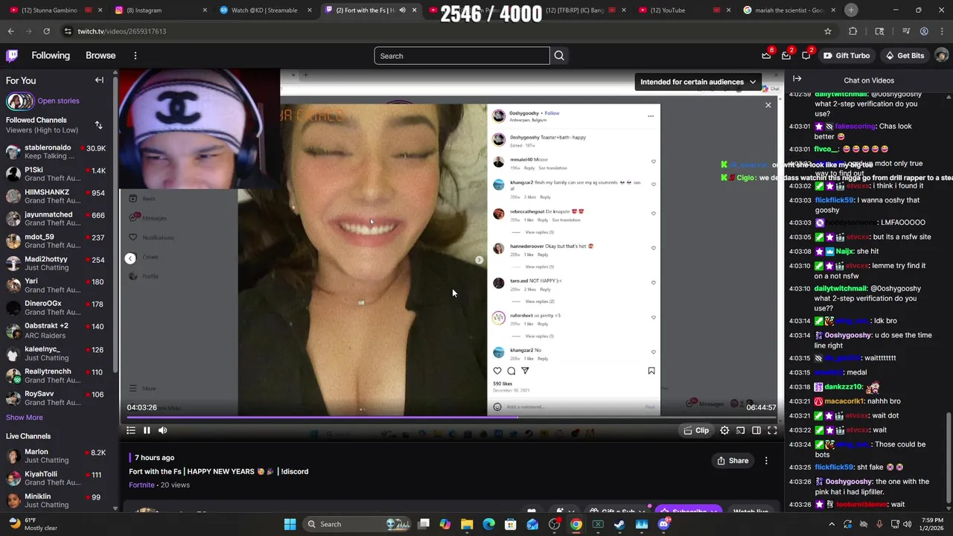The width and height of the screenshot is (953, 536).
Task: Bookmark this page with star icon
Action: pos(827,31)
